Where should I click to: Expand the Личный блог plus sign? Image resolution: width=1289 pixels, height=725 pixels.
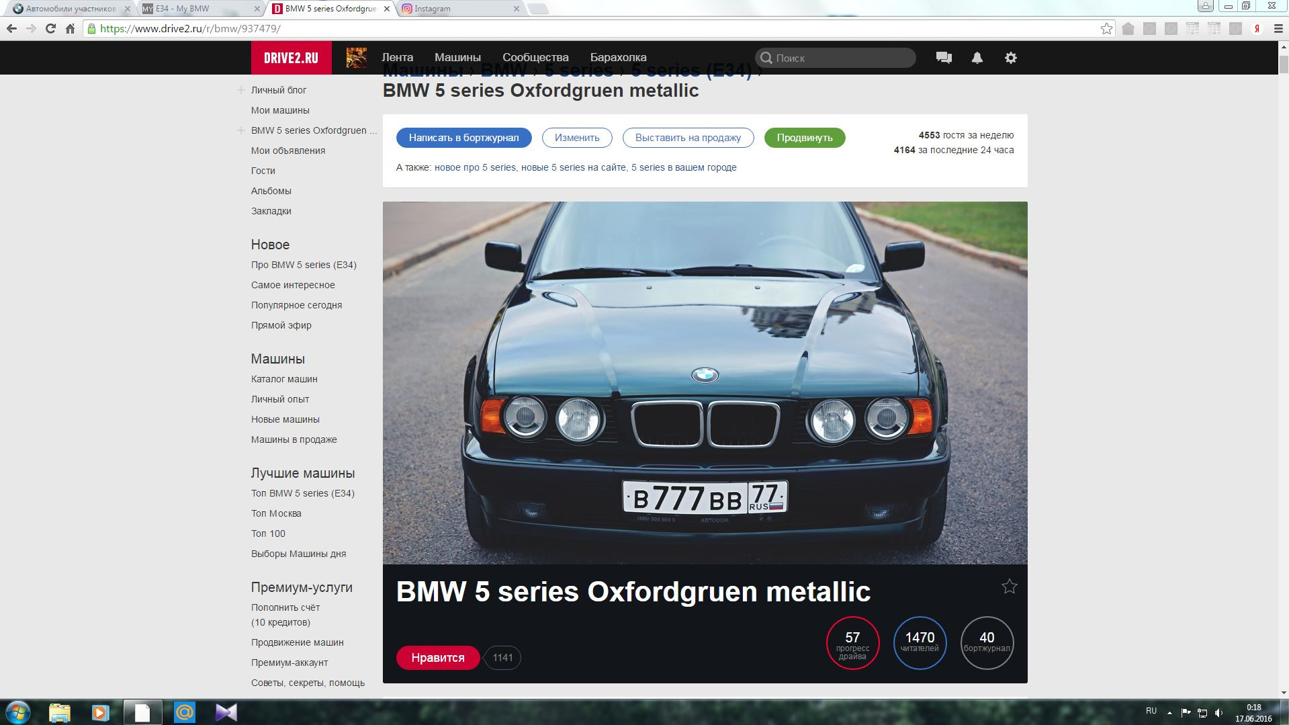pos(240,90)
